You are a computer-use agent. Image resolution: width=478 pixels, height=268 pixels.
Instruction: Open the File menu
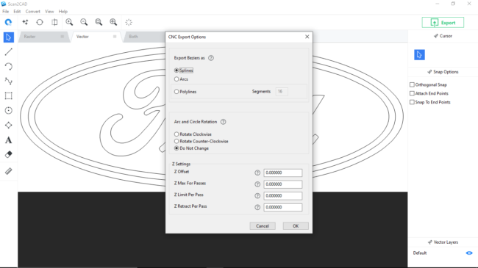[5, 12]
